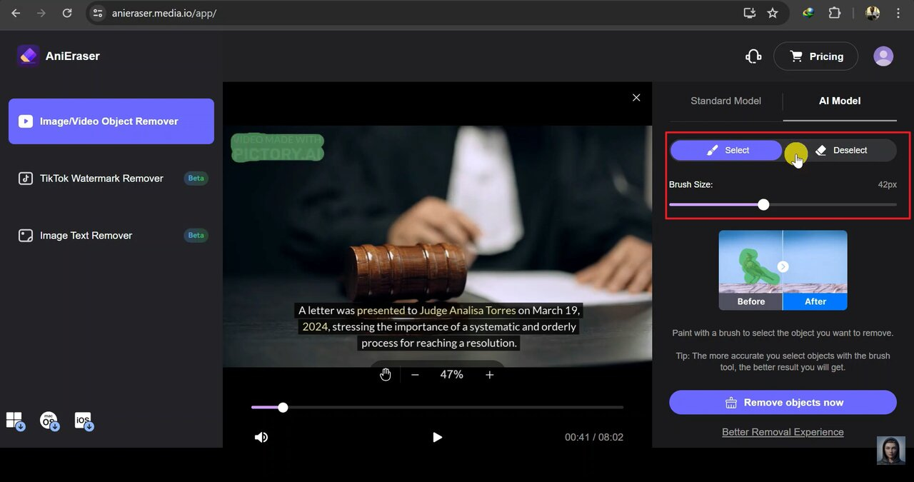
Task: Open the Pricing page
Action: 815,56
